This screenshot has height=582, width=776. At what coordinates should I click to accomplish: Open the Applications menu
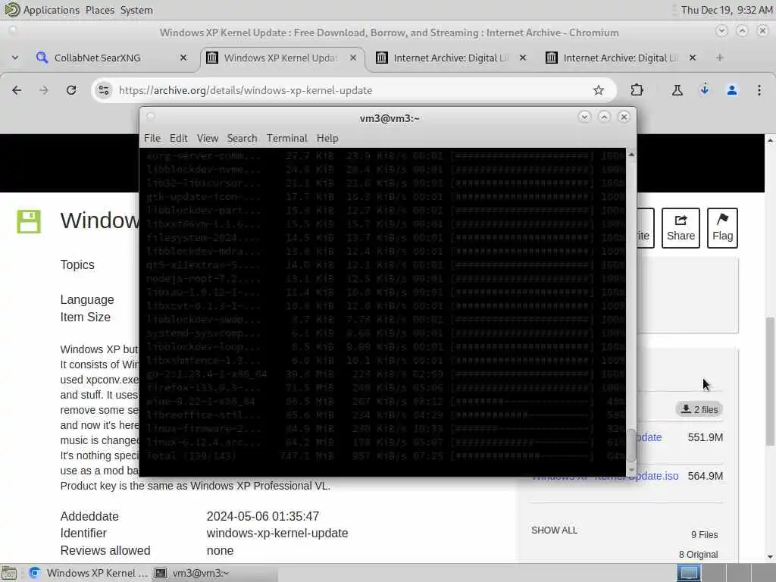(x=51, y=10)
